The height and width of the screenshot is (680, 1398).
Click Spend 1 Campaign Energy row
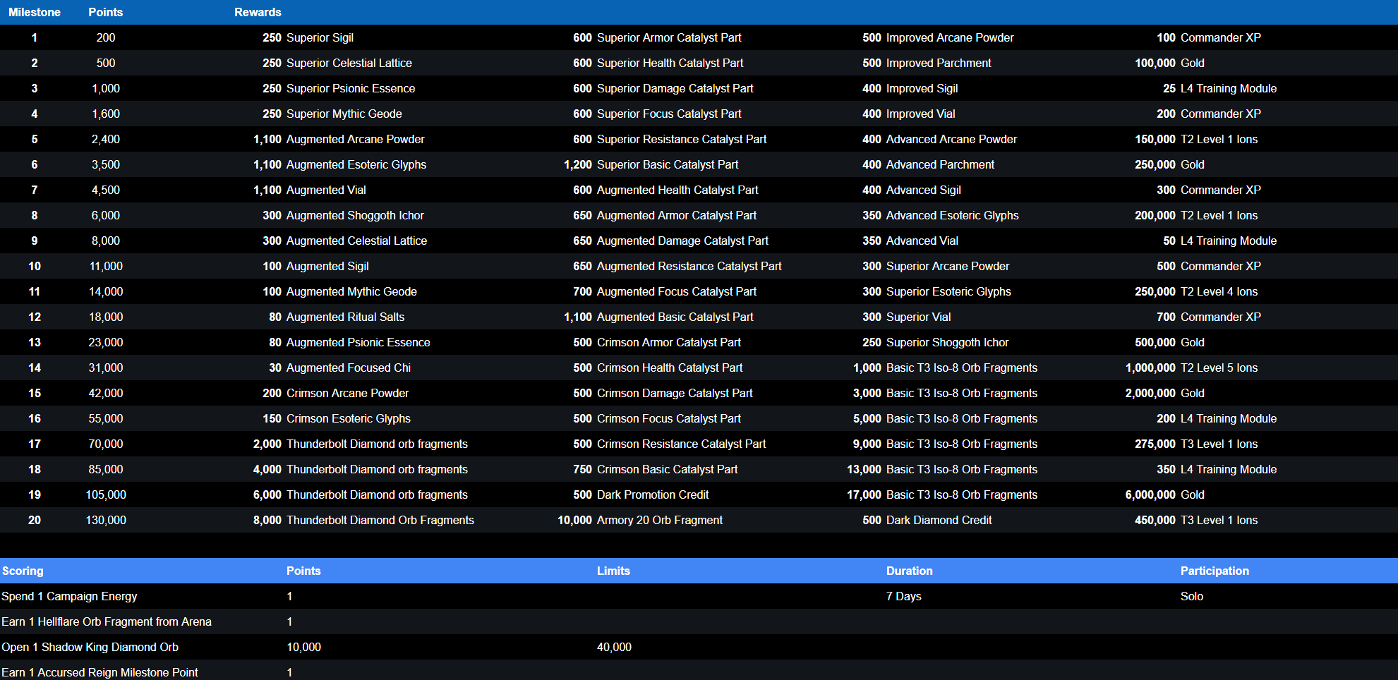pos(69,596)
